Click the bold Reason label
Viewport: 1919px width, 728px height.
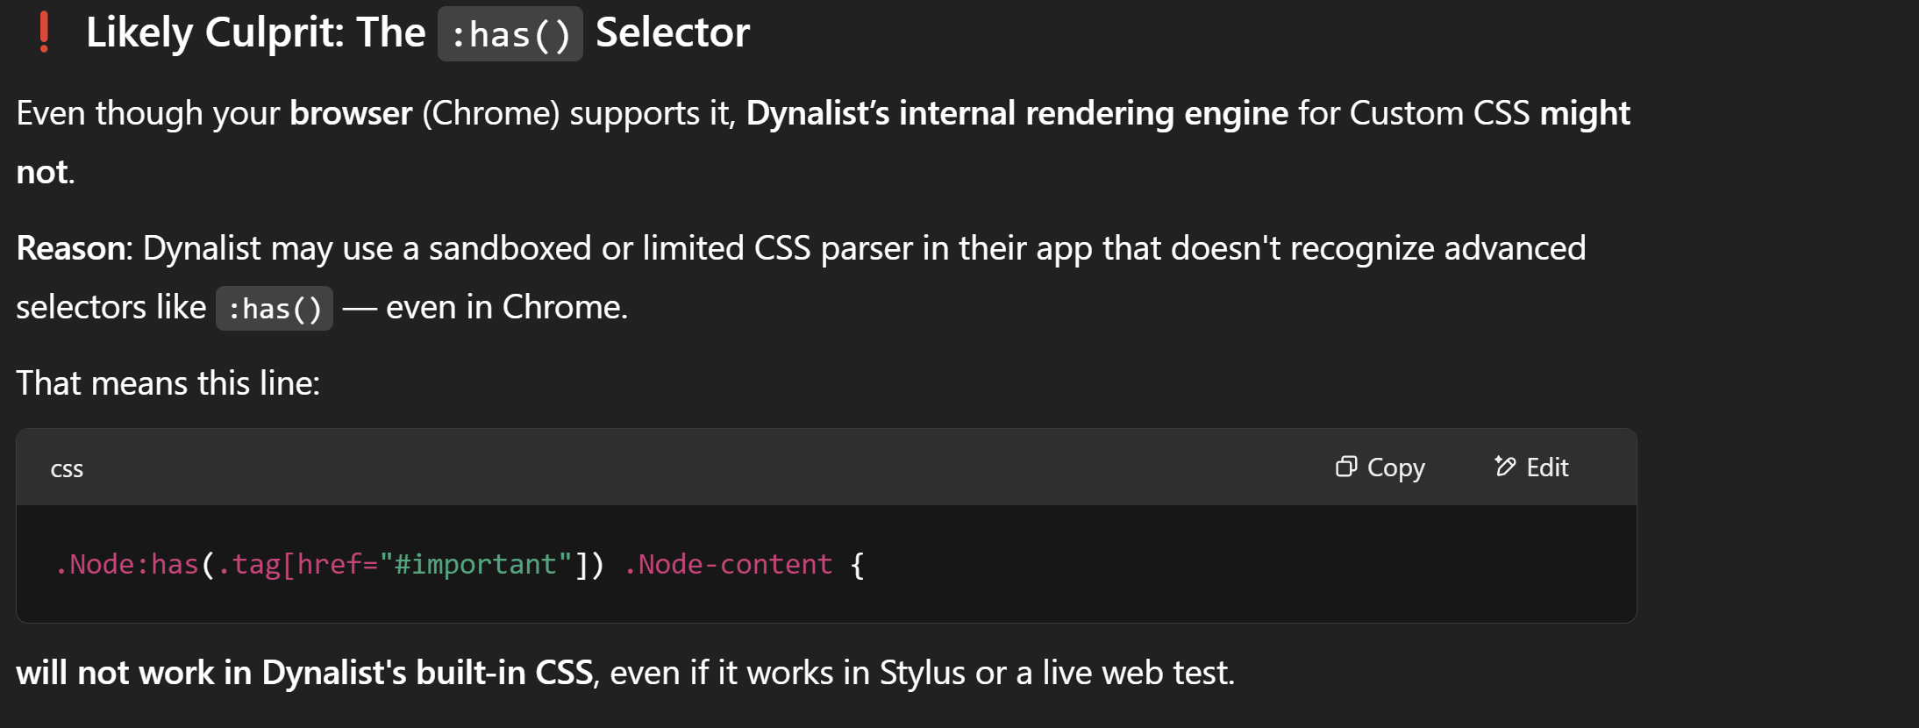73,248
